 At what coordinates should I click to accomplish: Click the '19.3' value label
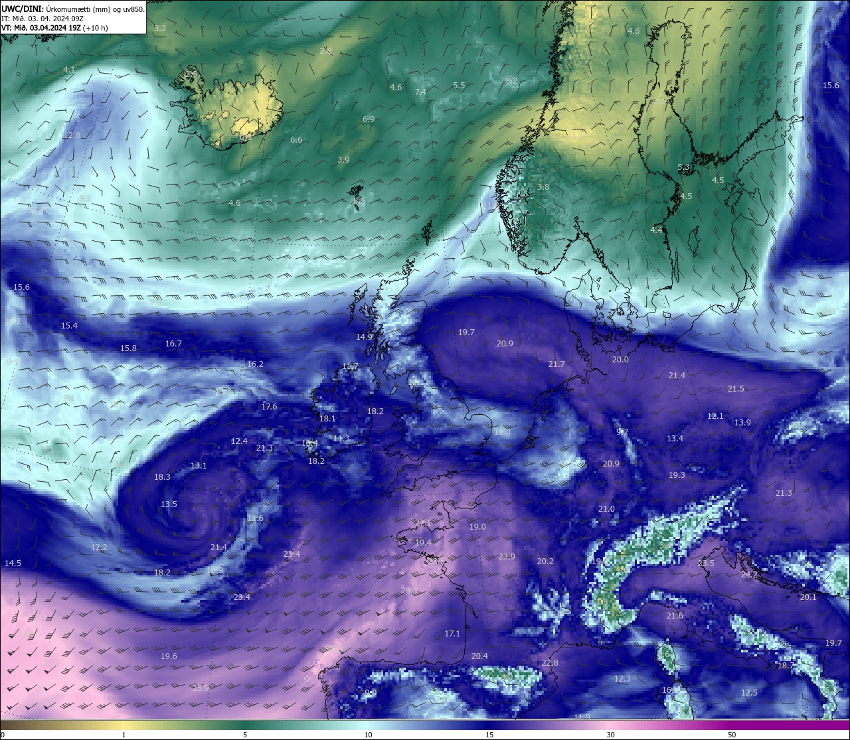(x=677, y=475)
